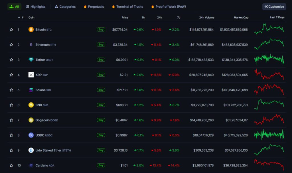This screenshot has width=292, height=173.
Task: Click the Buy button for Ethereum
Action: click(x=101, y=44)
